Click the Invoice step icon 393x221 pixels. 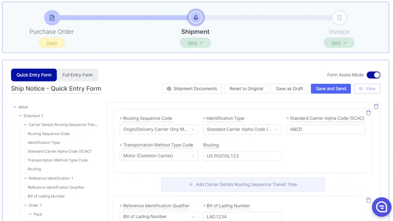(x=339, y=18)
